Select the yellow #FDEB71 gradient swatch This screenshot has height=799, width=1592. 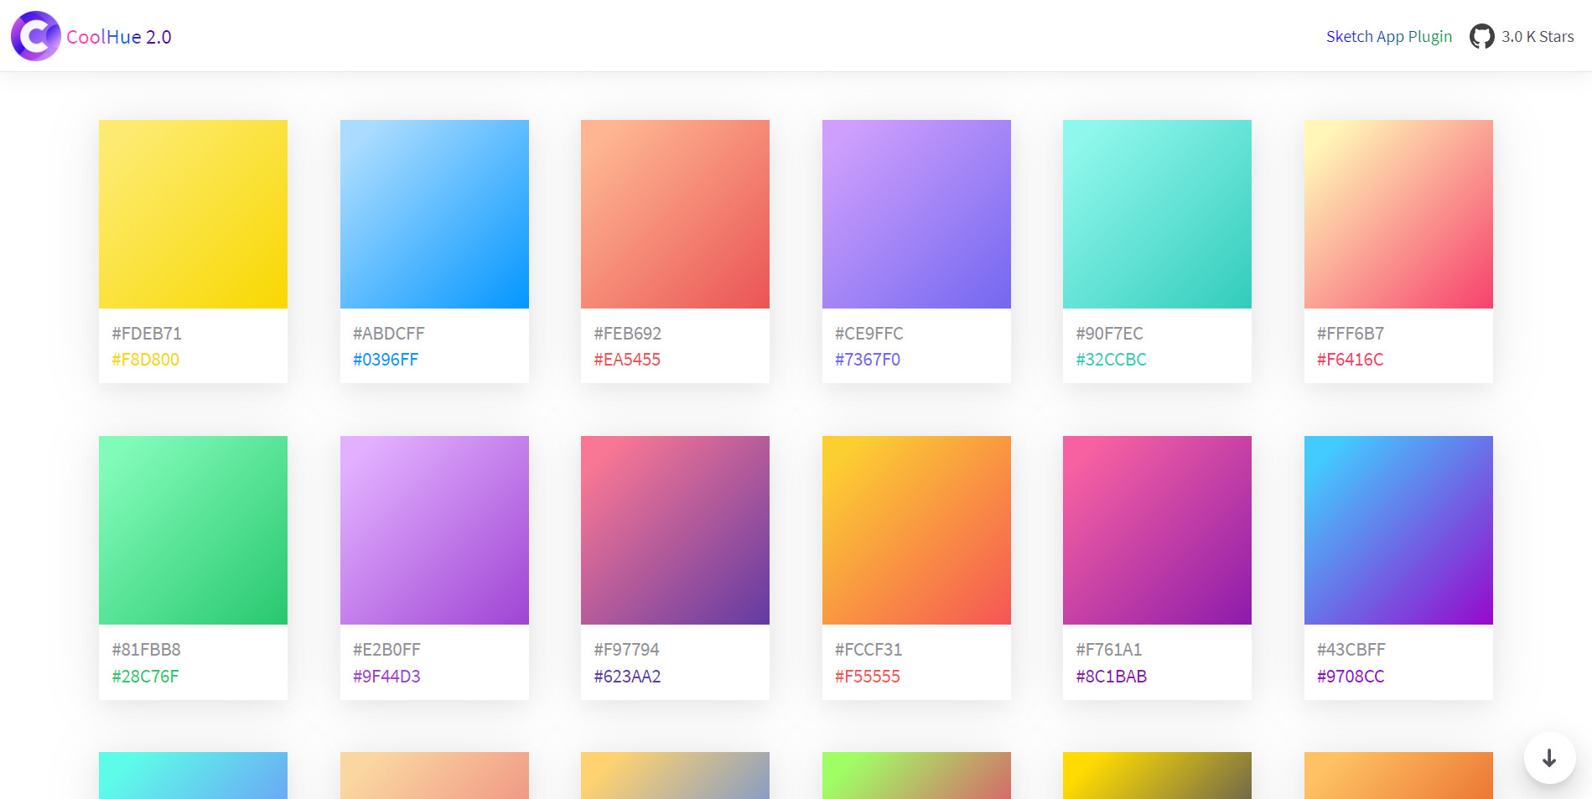coord(193,214)
